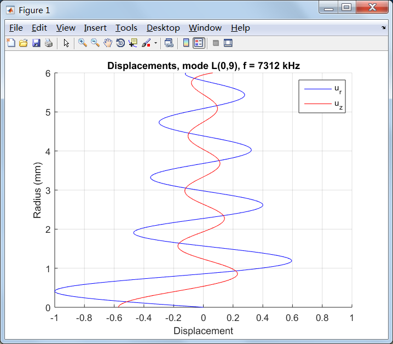Print the figure using the printer icon
The width and height of the screenshot is (393, 344).
pyautogui.click(x=49, y=43)
